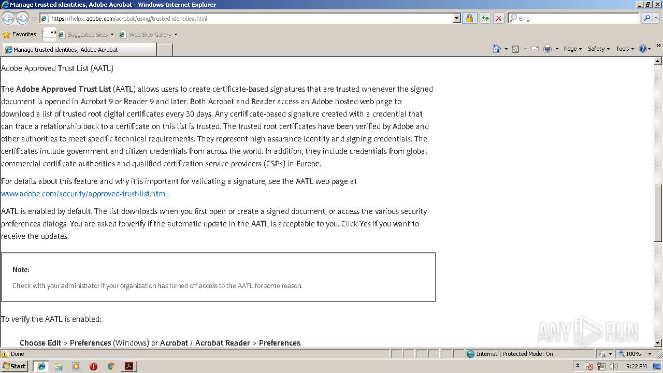Open the Safety menu
The height and width of the screenshot is (373, 663).
[x=599, y=49]
